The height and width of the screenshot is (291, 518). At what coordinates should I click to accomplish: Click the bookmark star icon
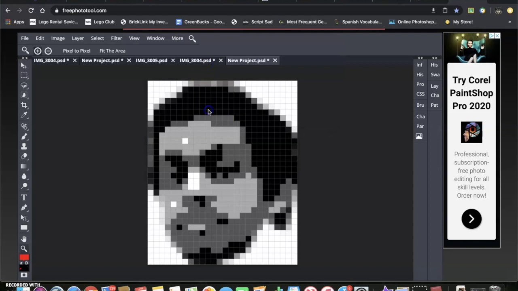(456, 11)
